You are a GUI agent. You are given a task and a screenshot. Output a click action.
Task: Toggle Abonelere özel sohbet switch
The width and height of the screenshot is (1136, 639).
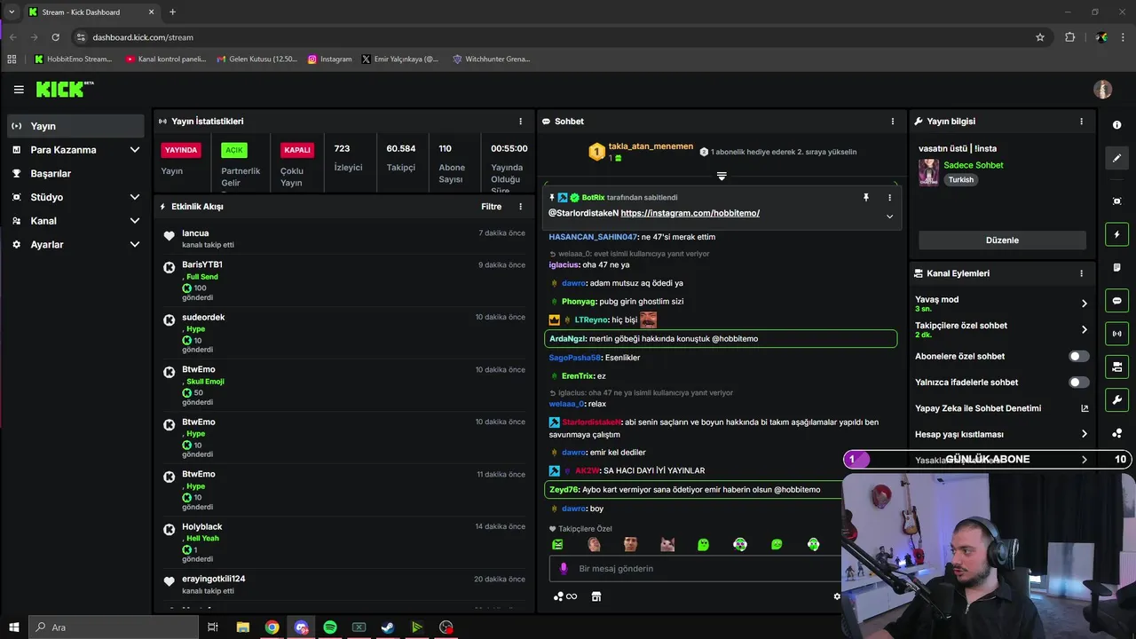[1078, 357]
